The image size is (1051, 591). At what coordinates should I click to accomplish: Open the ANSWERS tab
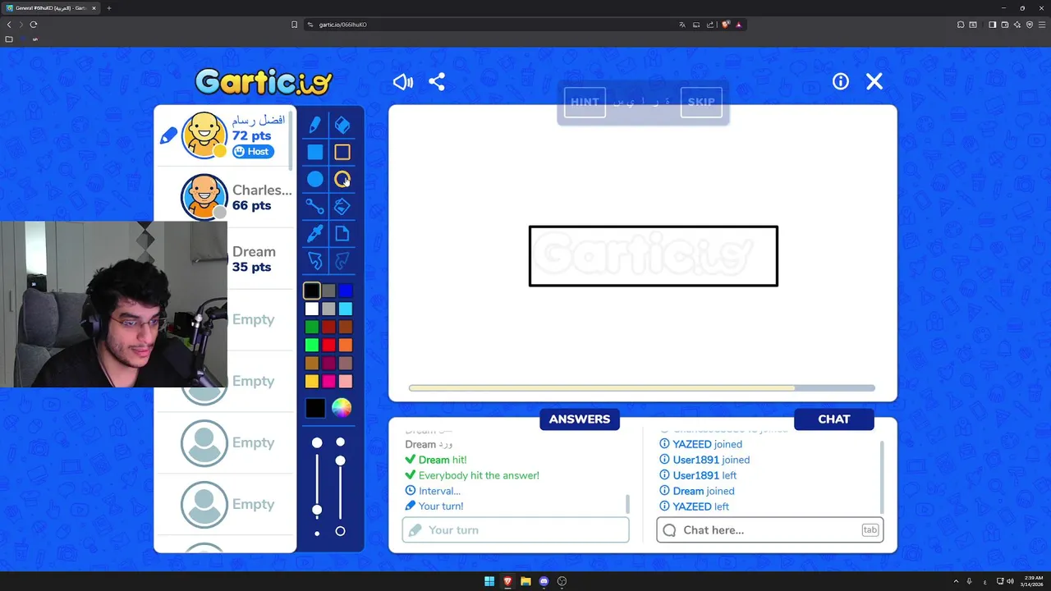click(580, 419)
